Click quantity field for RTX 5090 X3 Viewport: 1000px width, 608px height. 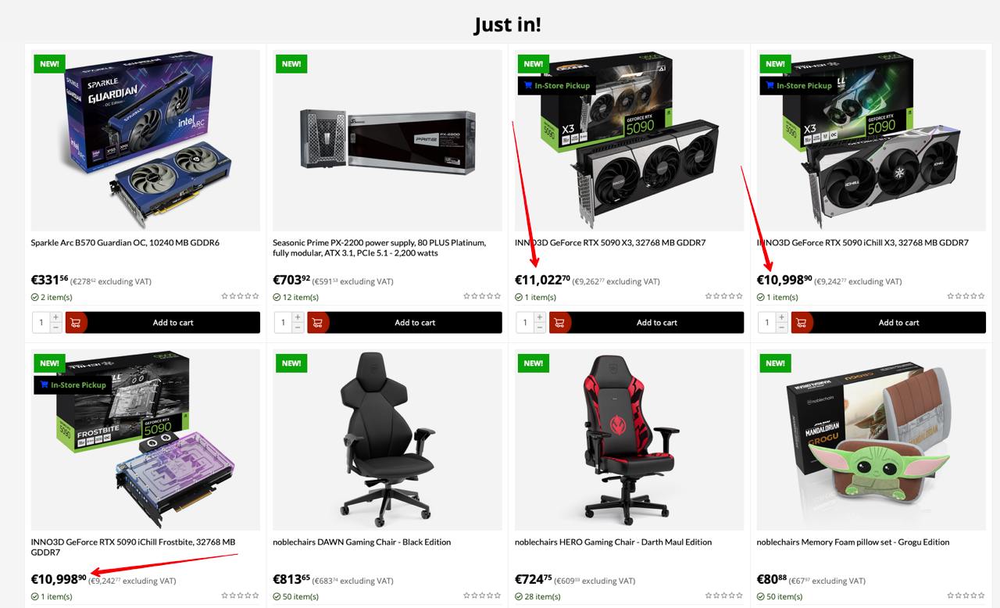525,323
